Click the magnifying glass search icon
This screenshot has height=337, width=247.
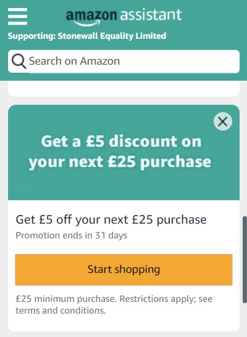click(19, 61)
